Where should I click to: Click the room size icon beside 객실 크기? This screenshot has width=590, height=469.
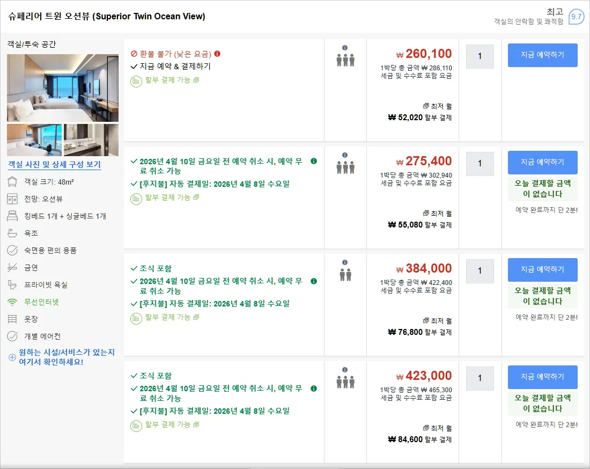click(12, 182)
